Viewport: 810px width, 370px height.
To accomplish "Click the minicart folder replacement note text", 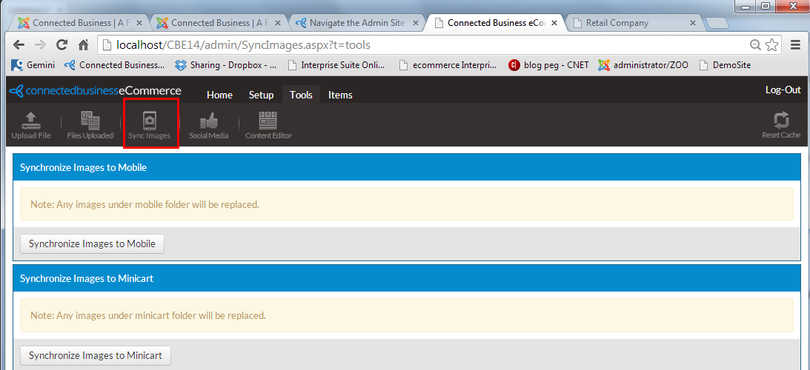I will (x=148, y=314).
